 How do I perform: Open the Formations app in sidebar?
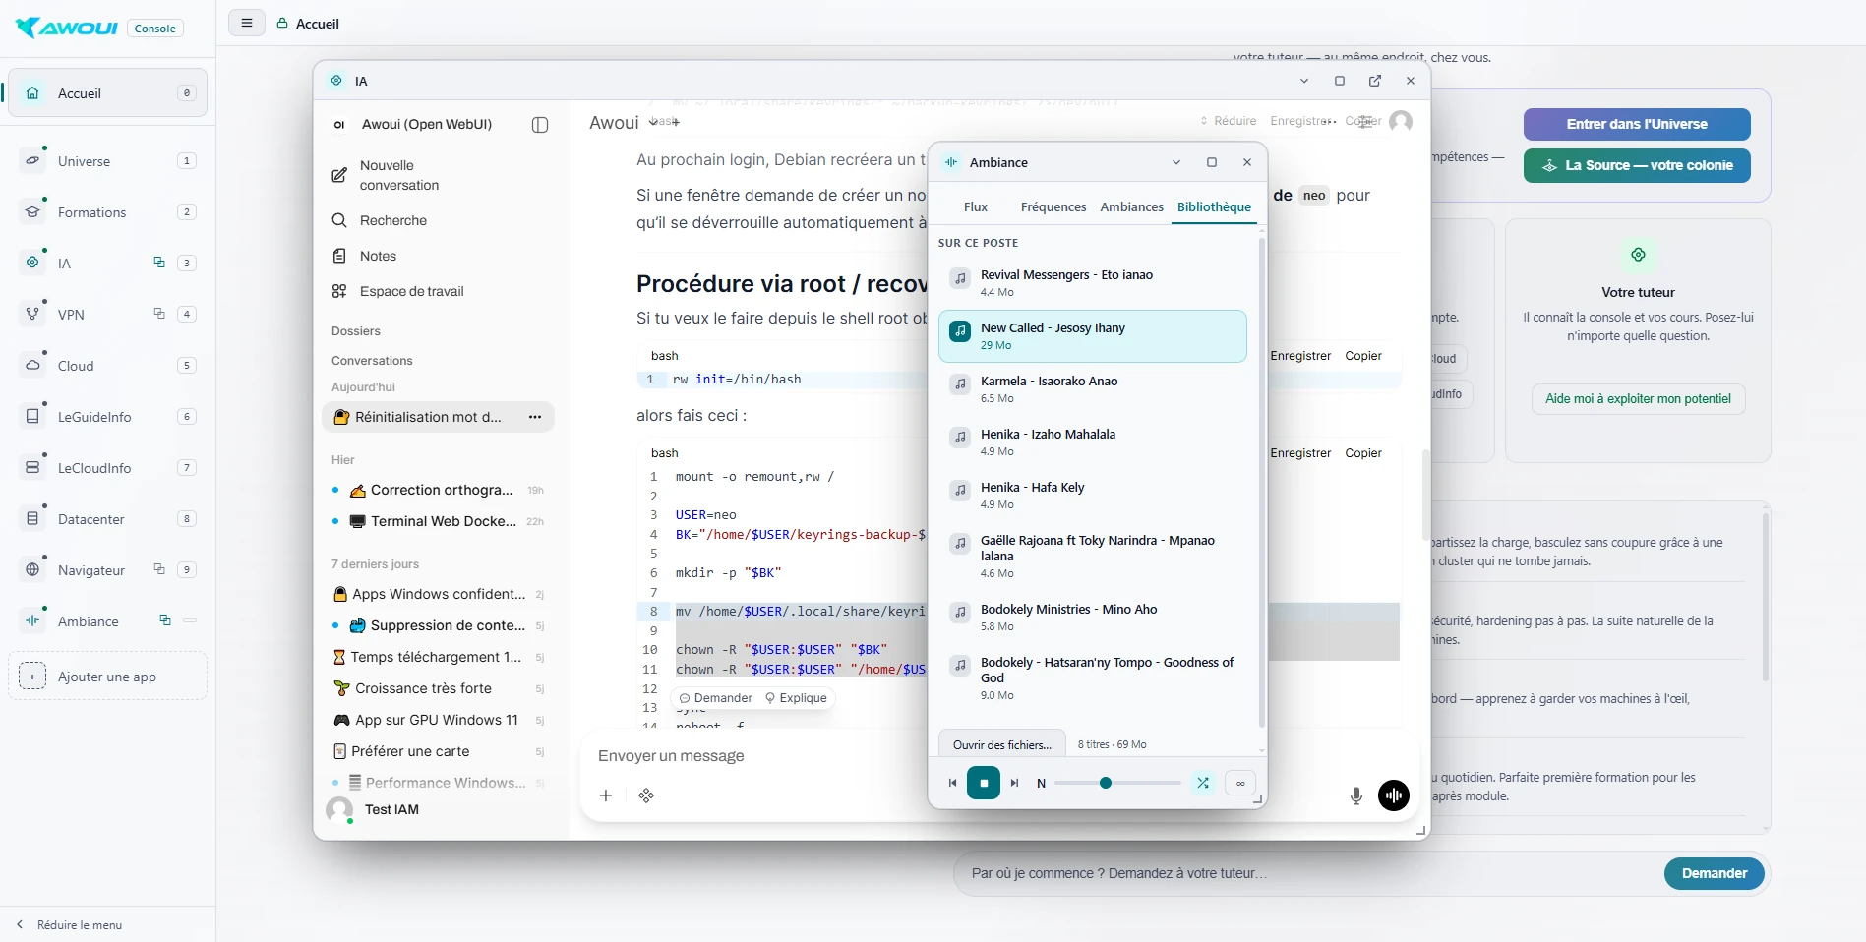point(107,212)
